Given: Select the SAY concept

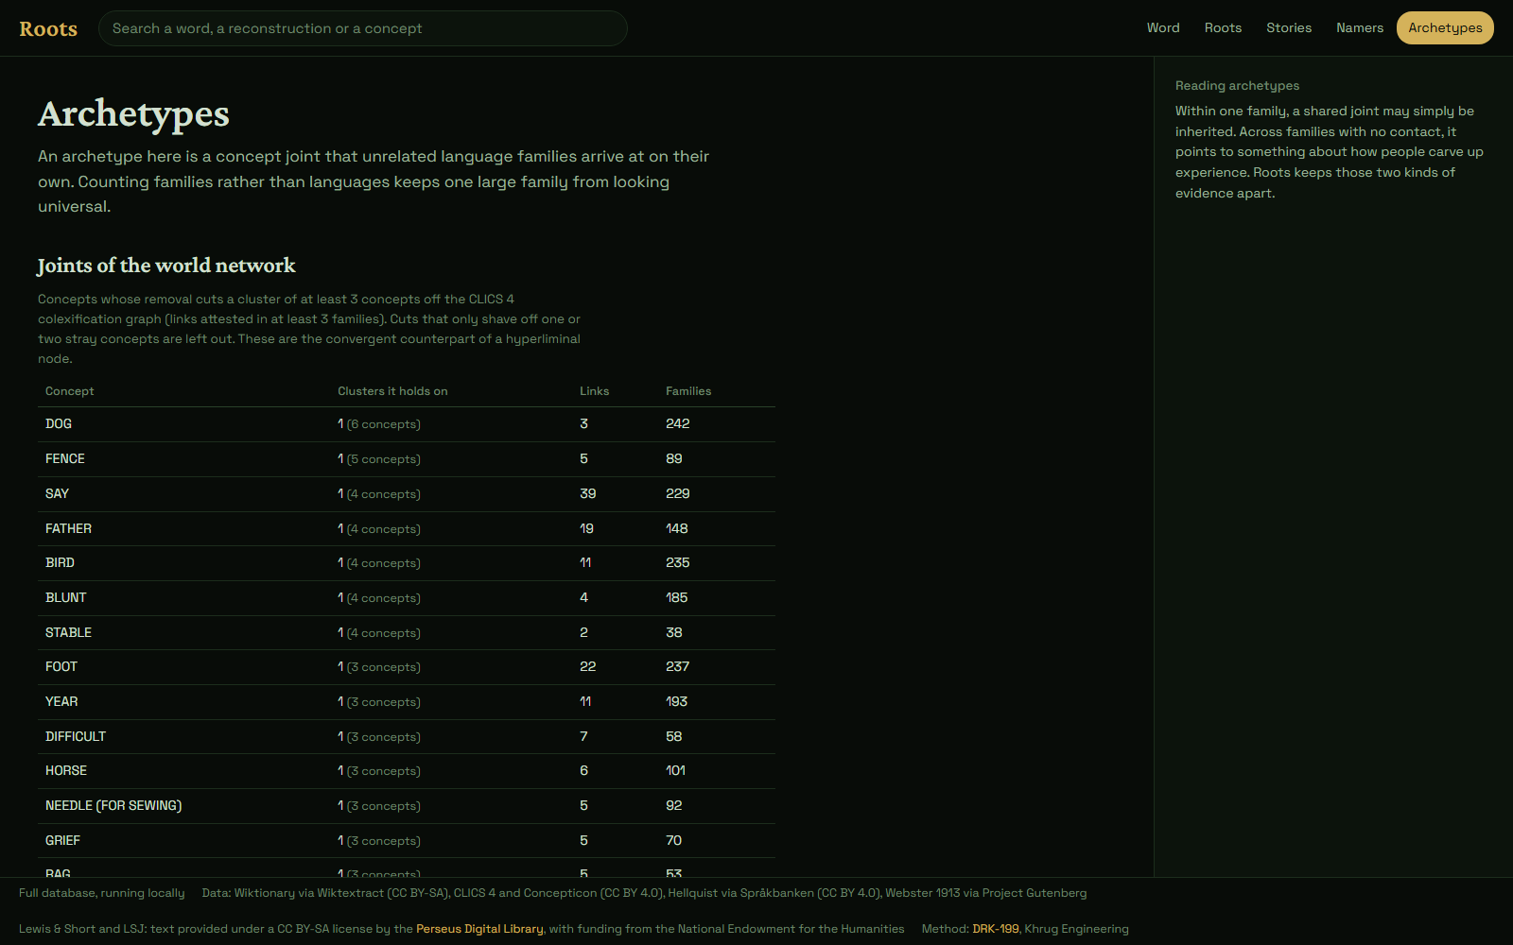Looking at the screenshot, I should pos(57,493).
